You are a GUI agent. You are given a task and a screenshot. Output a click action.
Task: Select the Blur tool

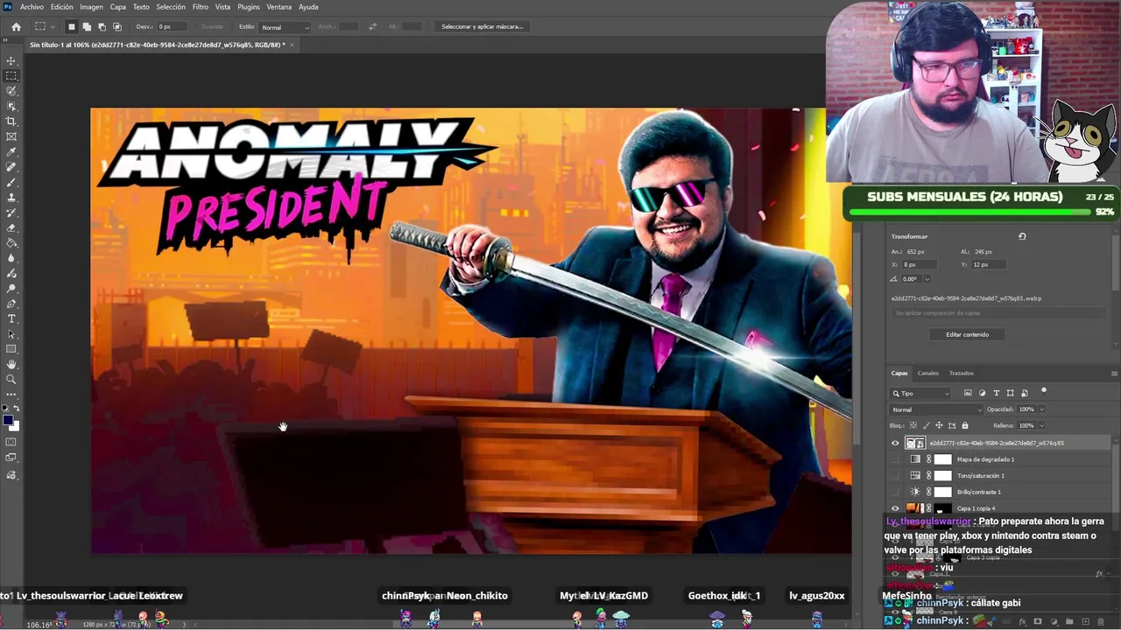11,258
